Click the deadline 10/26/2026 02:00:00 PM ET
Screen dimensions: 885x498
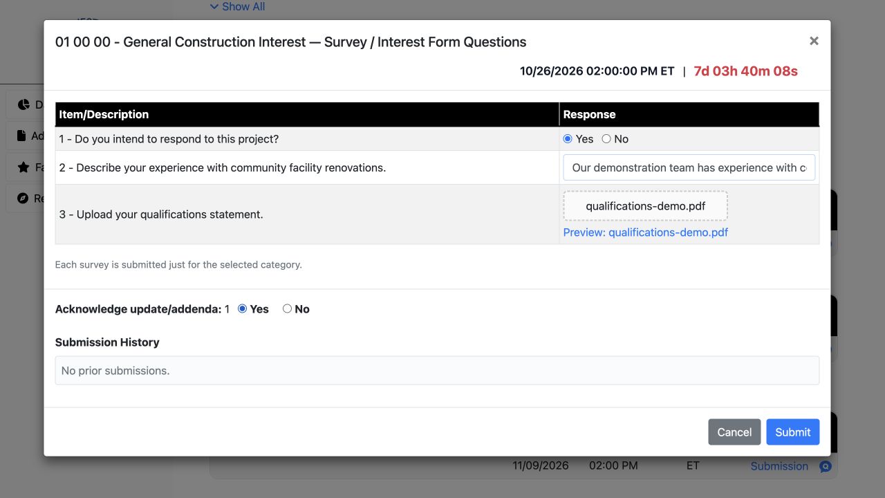pos(597,71)
